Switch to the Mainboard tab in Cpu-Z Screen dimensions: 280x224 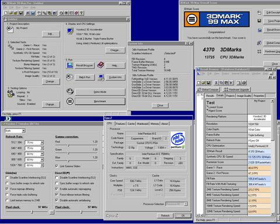142,124
